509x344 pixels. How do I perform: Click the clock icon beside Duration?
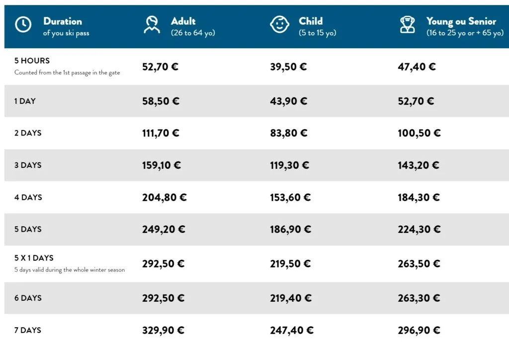[23, 24]
